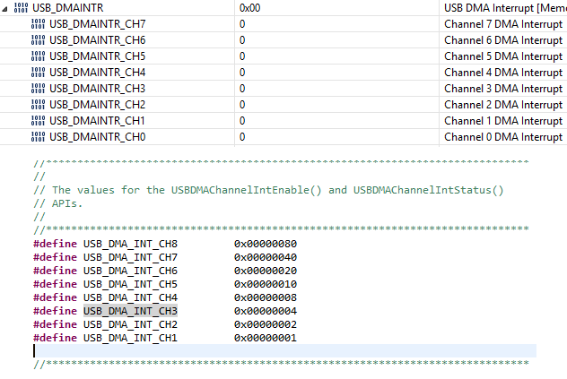This screenshot has height=379, width=567.
Task: Click the 0x00000080 define value
Action: pyautogui.click(x=266, y=244)
